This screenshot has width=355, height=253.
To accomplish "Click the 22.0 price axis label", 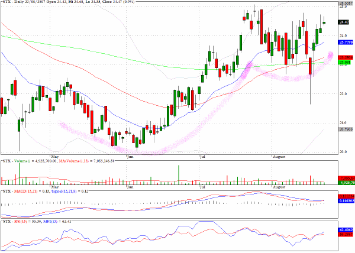I will click(x=343, y=94).
